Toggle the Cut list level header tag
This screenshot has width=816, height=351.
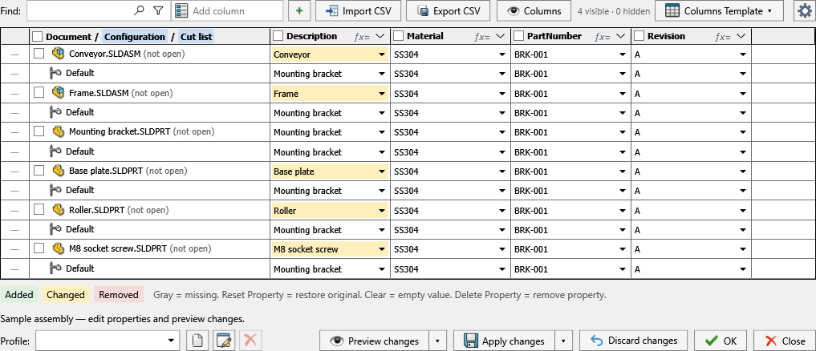197,37
